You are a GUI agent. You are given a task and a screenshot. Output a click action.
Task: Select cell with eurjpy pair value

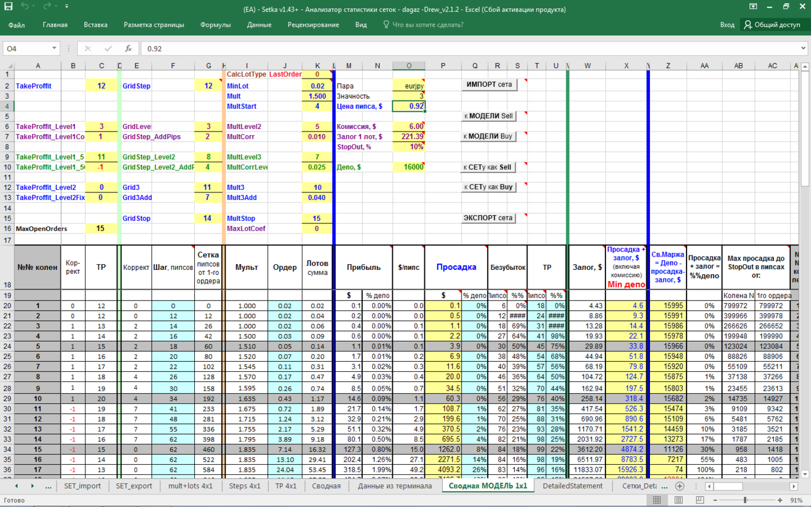(x=409, y=86)
